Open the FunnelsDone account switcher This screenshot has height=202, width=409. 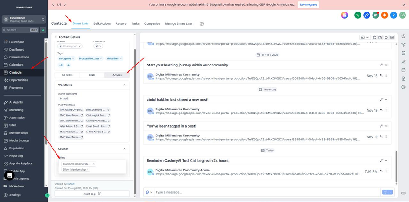(x=24, y=19)
